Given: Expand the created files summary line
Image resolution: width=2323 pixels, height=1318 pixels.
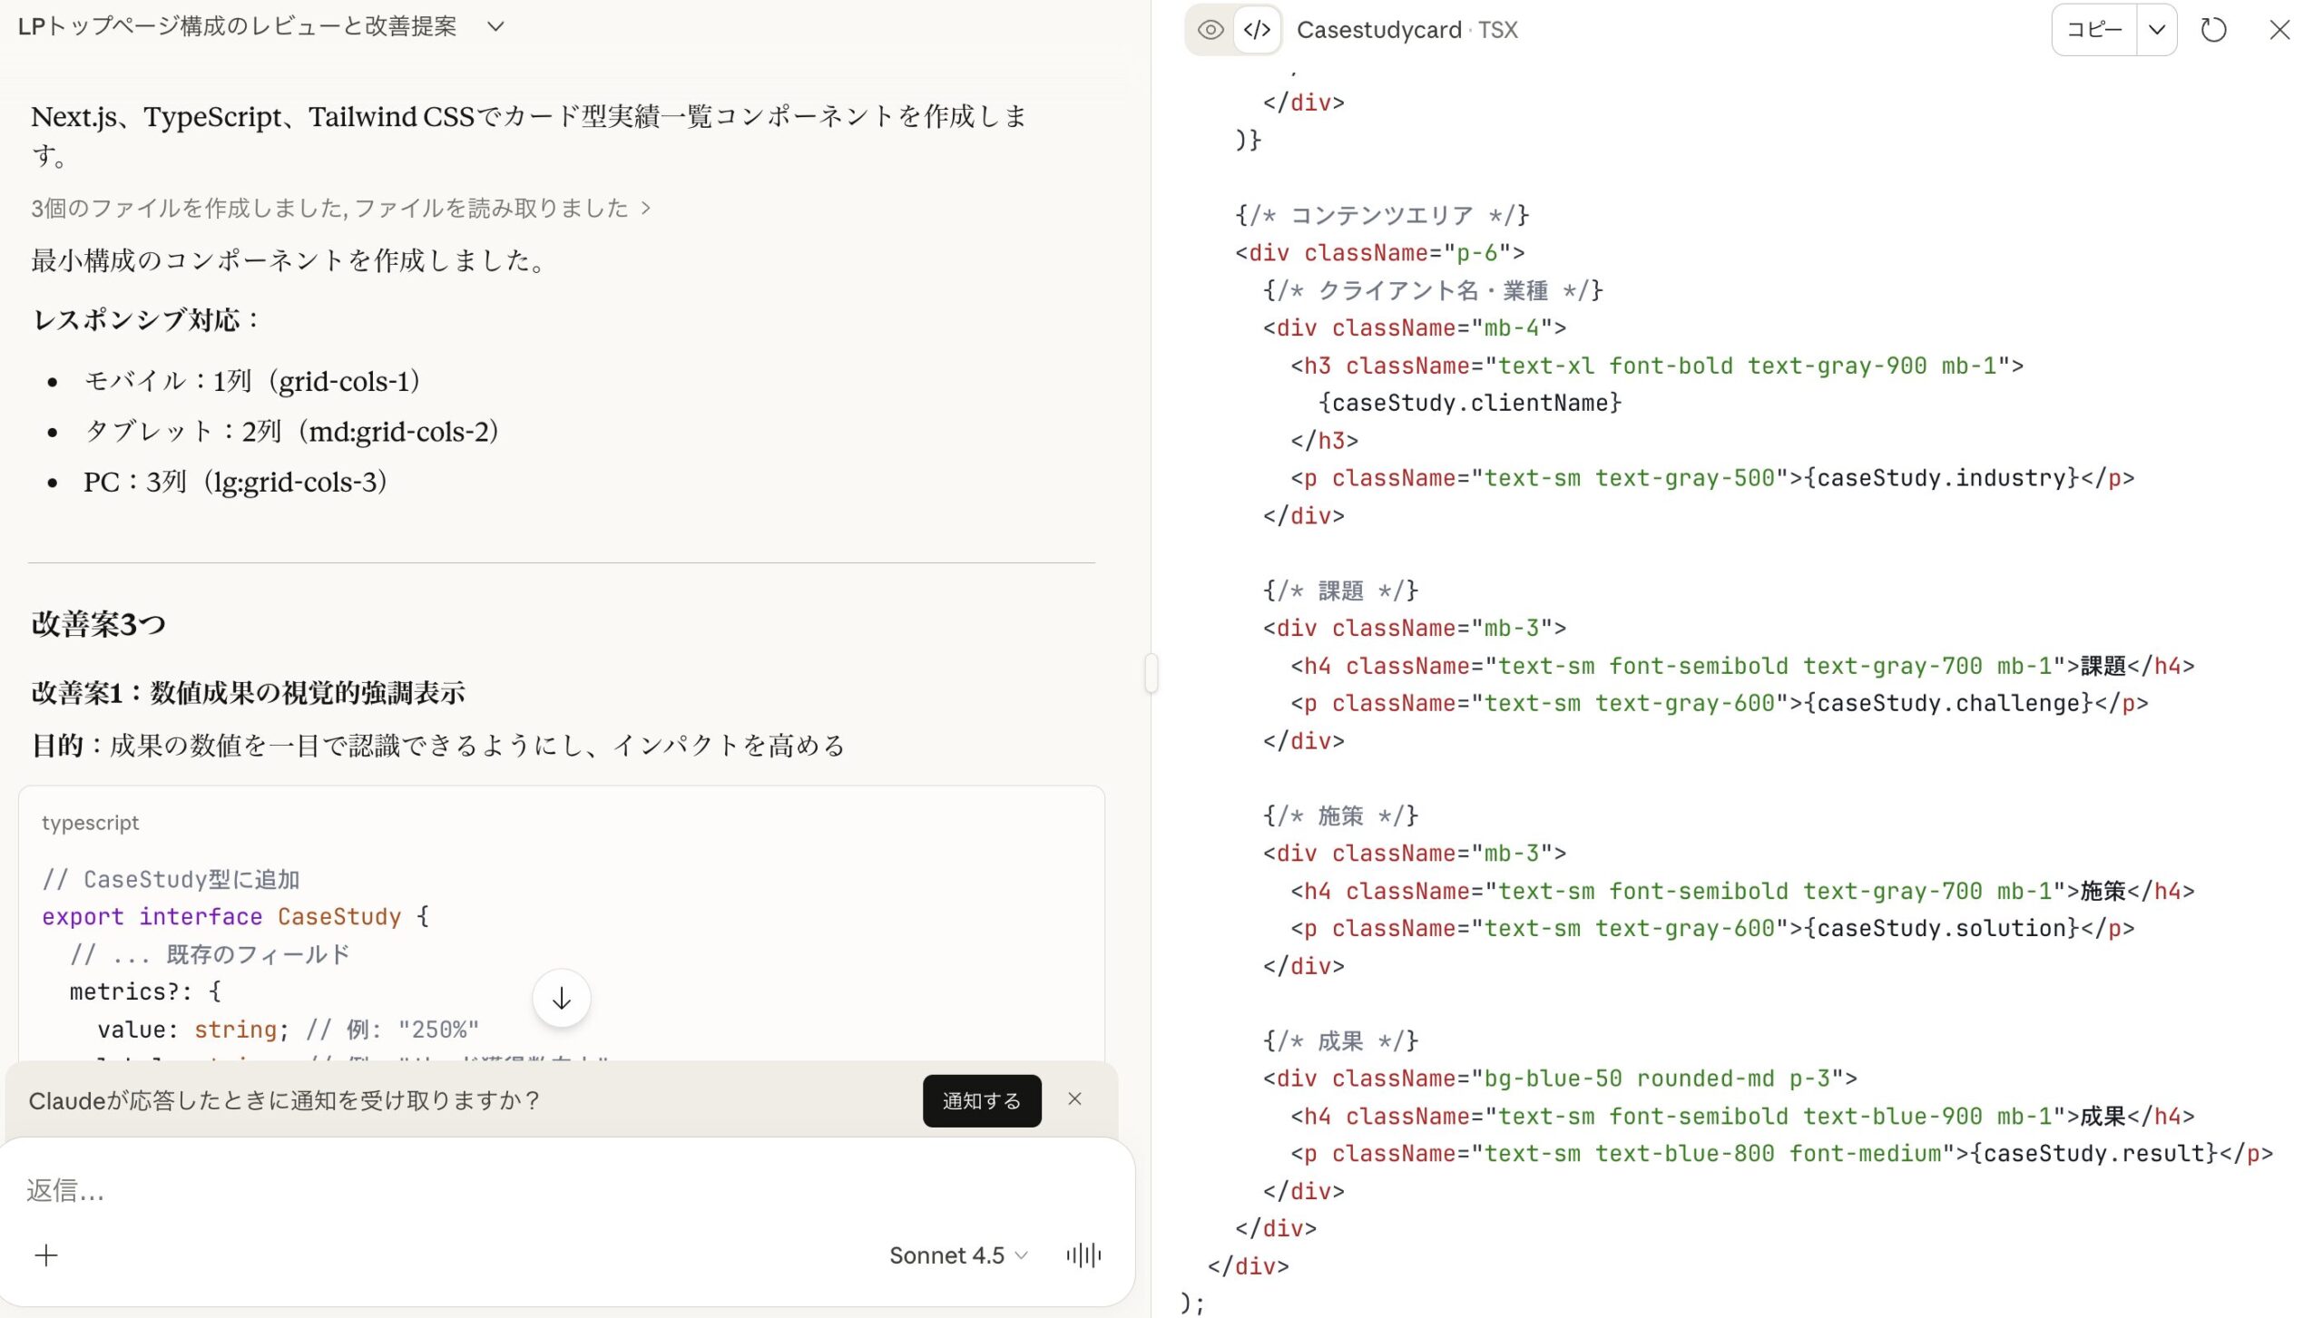Looking at the screenshot, I should (340, 209).
